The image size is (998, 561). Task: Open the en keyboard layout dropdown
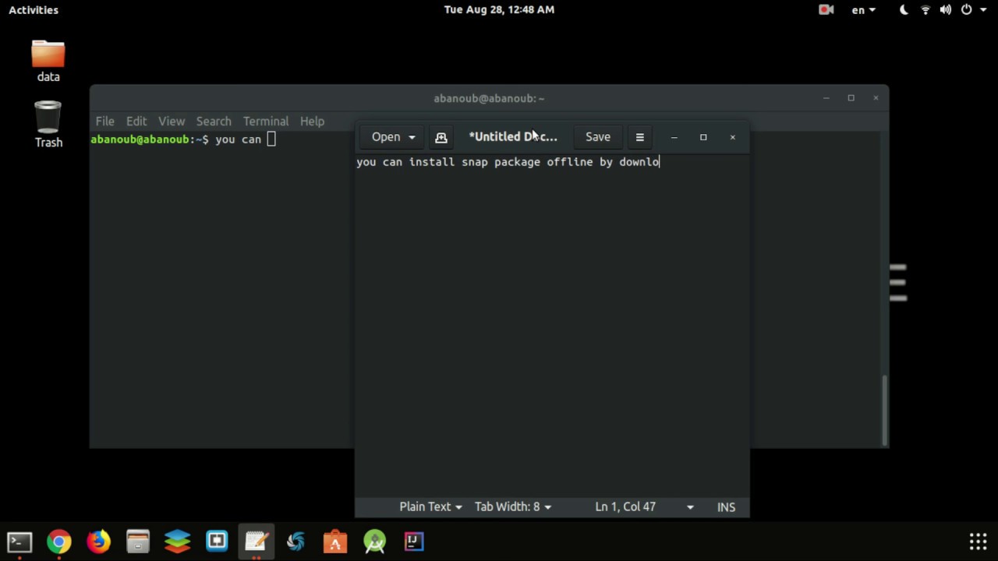point(863,10)
